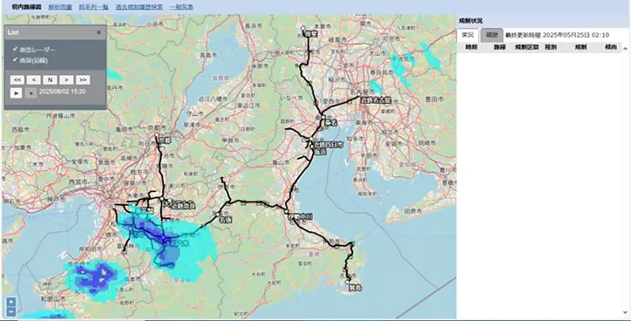Toggle the 雨雲レーダー layer checkbox

(x=15, y=49)
